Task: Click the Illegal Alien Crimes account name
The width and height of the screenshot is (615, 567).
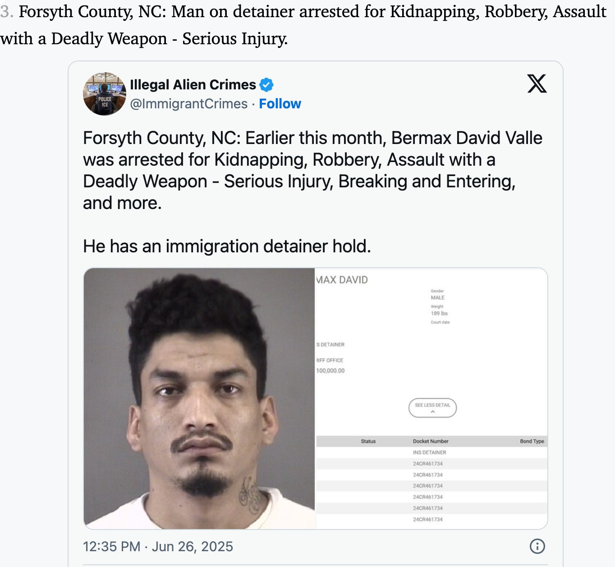Action: 193,84
